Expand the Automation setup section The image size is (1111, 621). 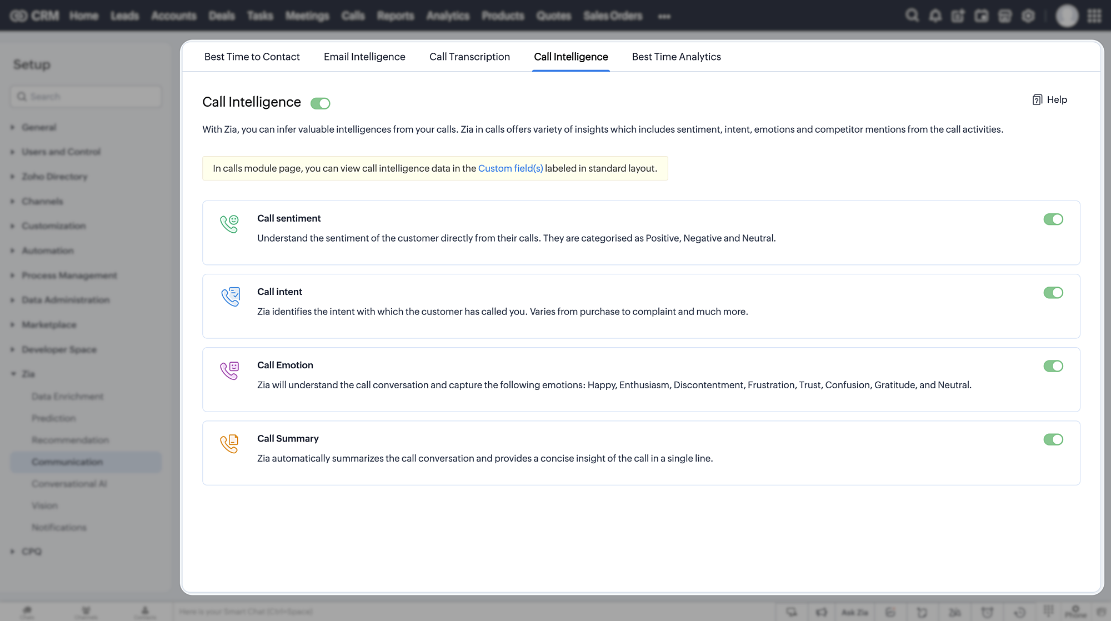(48, 251)
